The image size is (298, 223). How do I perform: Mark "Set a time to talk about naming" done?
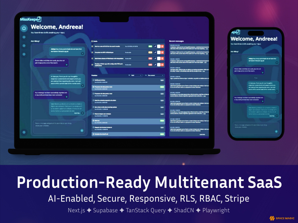94,107
